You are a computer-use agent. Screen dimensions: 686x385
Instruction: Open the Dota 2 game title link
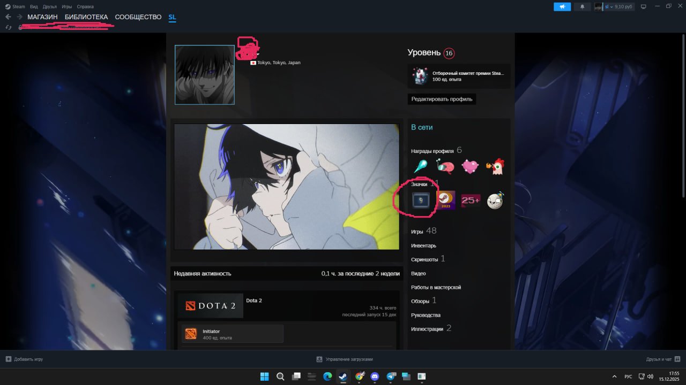point(254,301)
